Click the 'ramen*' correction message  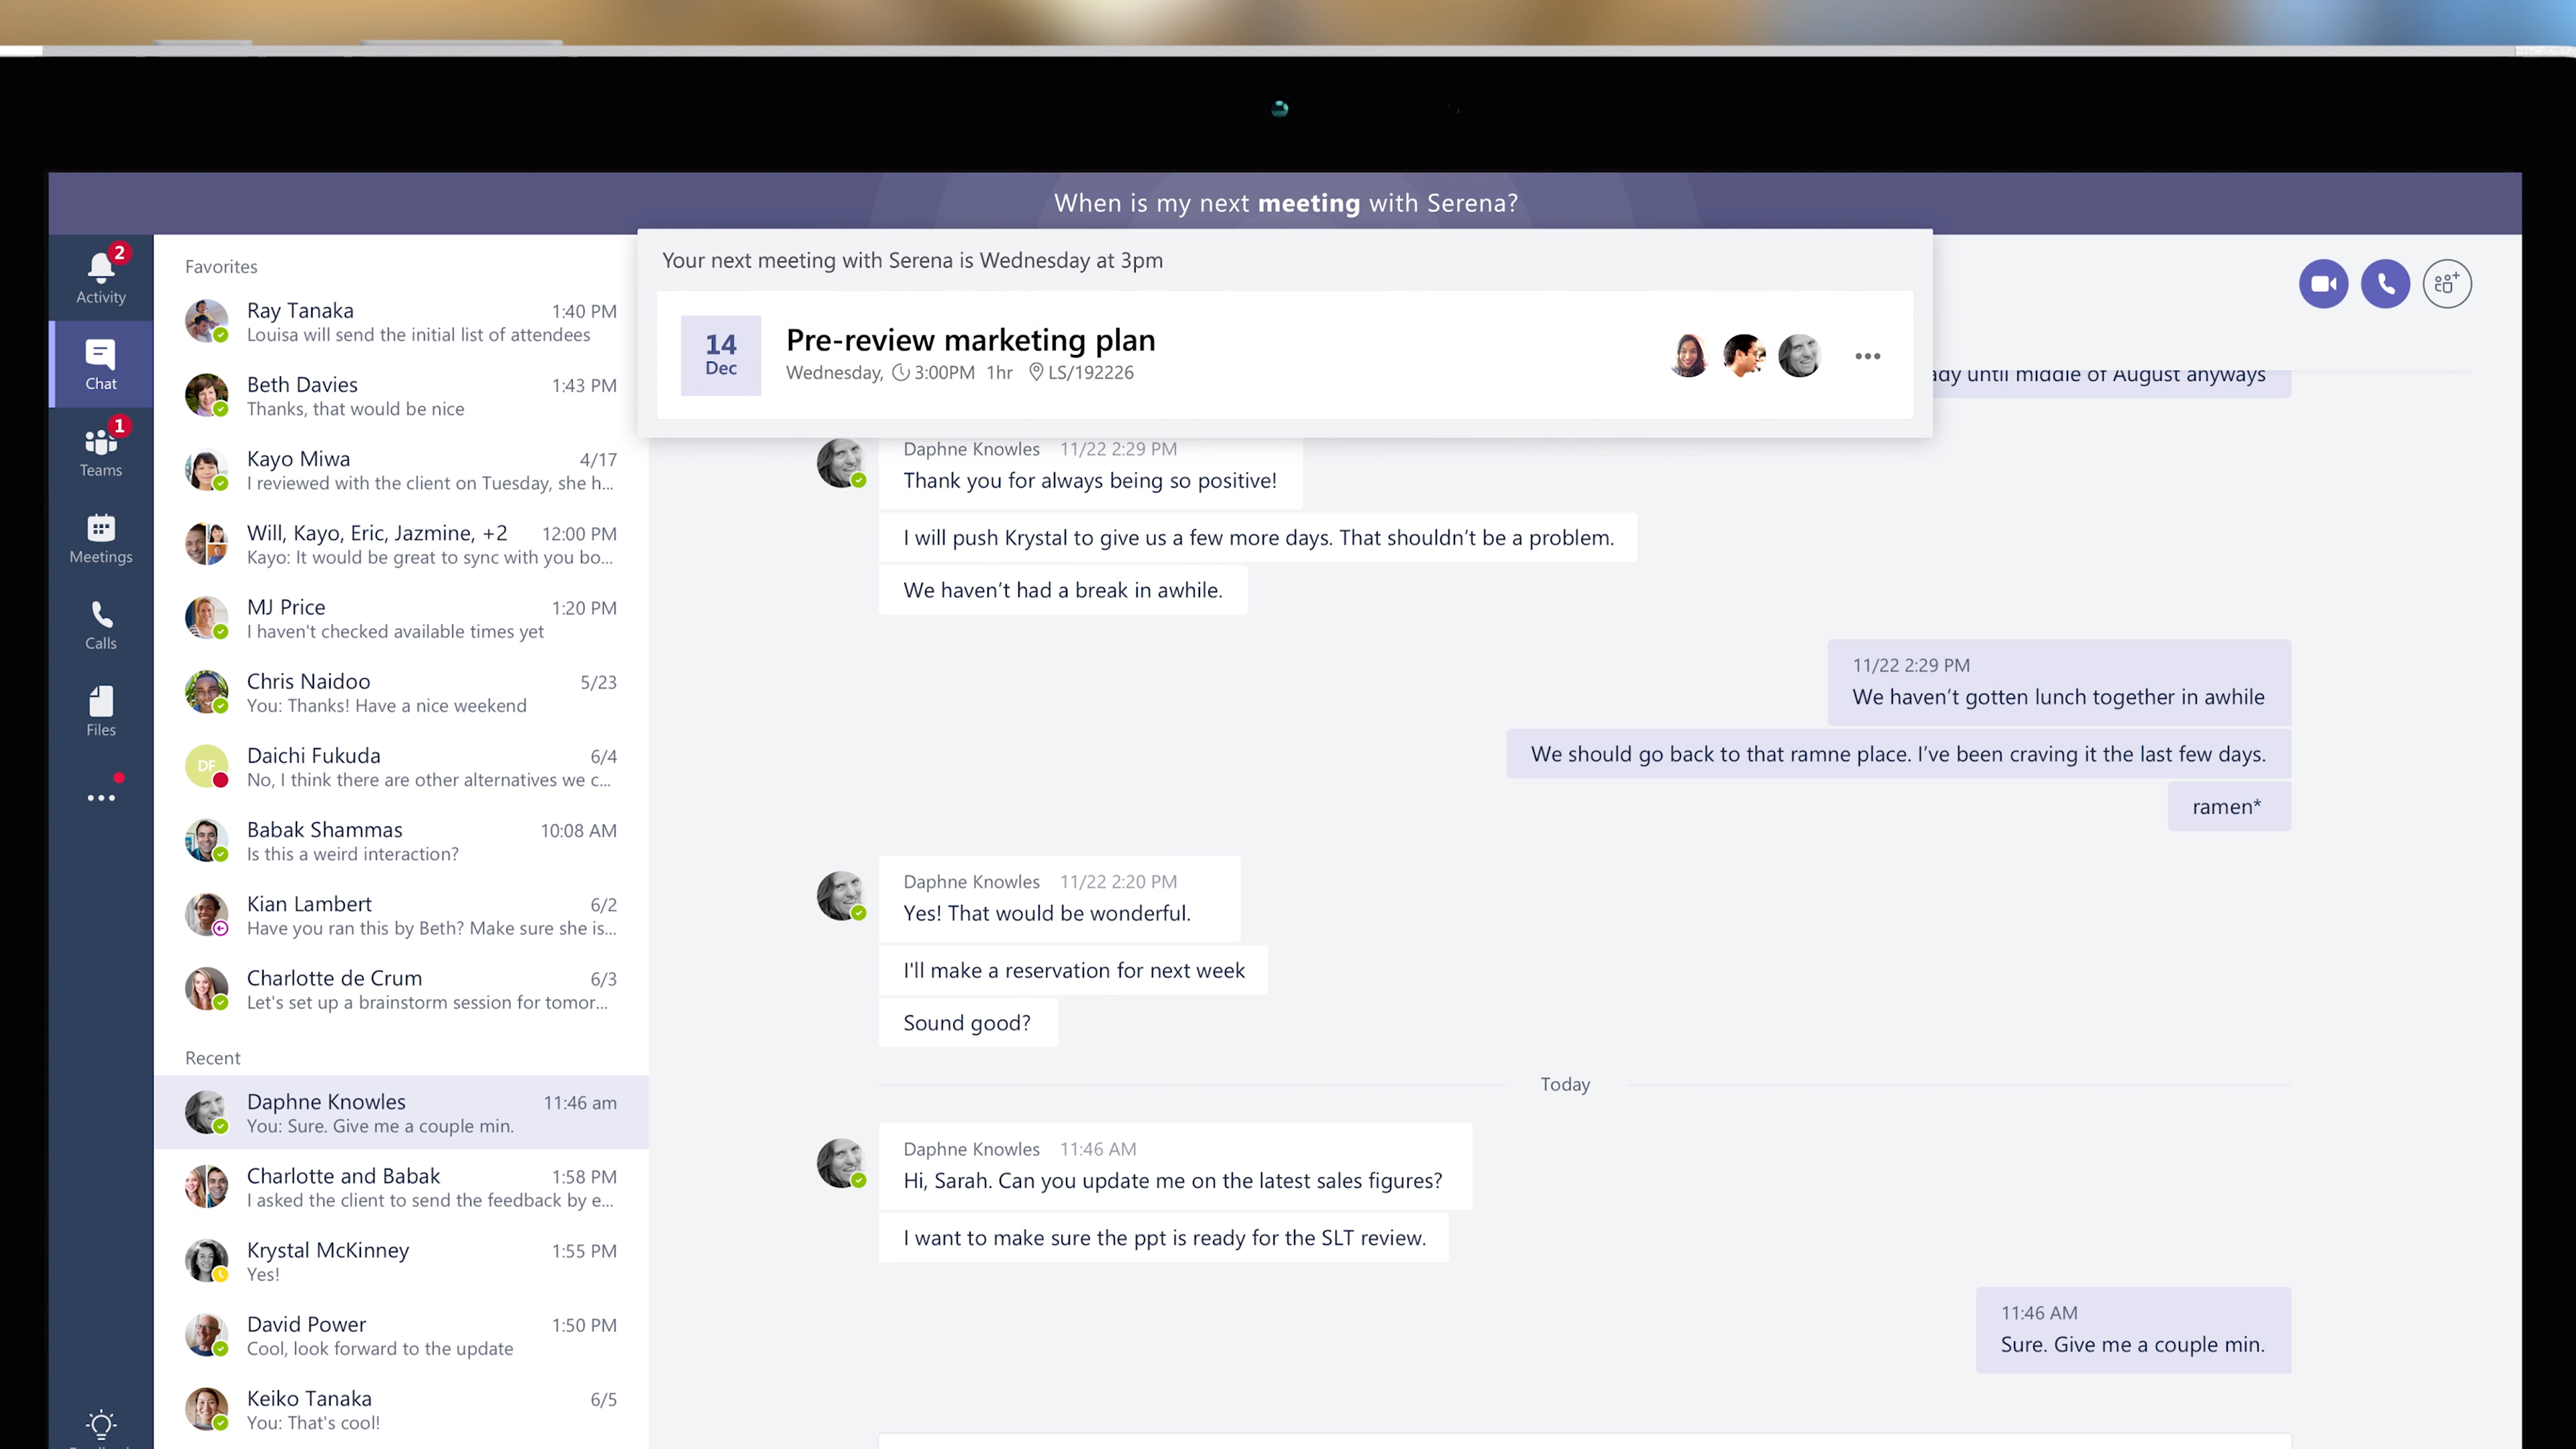[x=2228, y=806]
